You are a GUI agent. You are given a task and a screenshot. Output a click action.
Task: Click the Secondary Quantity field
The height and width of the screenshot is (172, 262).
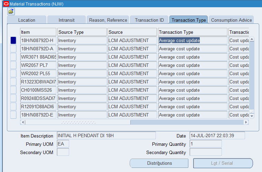pyautogui.click(x=206, y=152)
